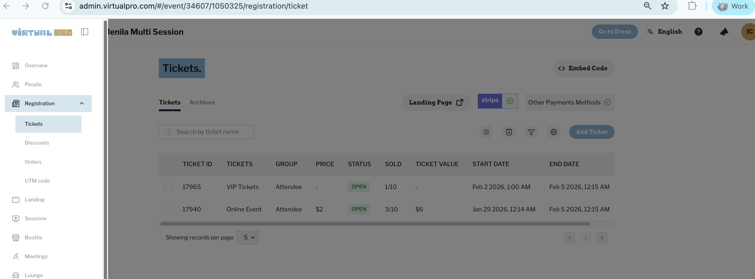Open the Landing Page link
The width and height of the screenshot is (755, 279).
pyautogui.click(x=436, y=102)
